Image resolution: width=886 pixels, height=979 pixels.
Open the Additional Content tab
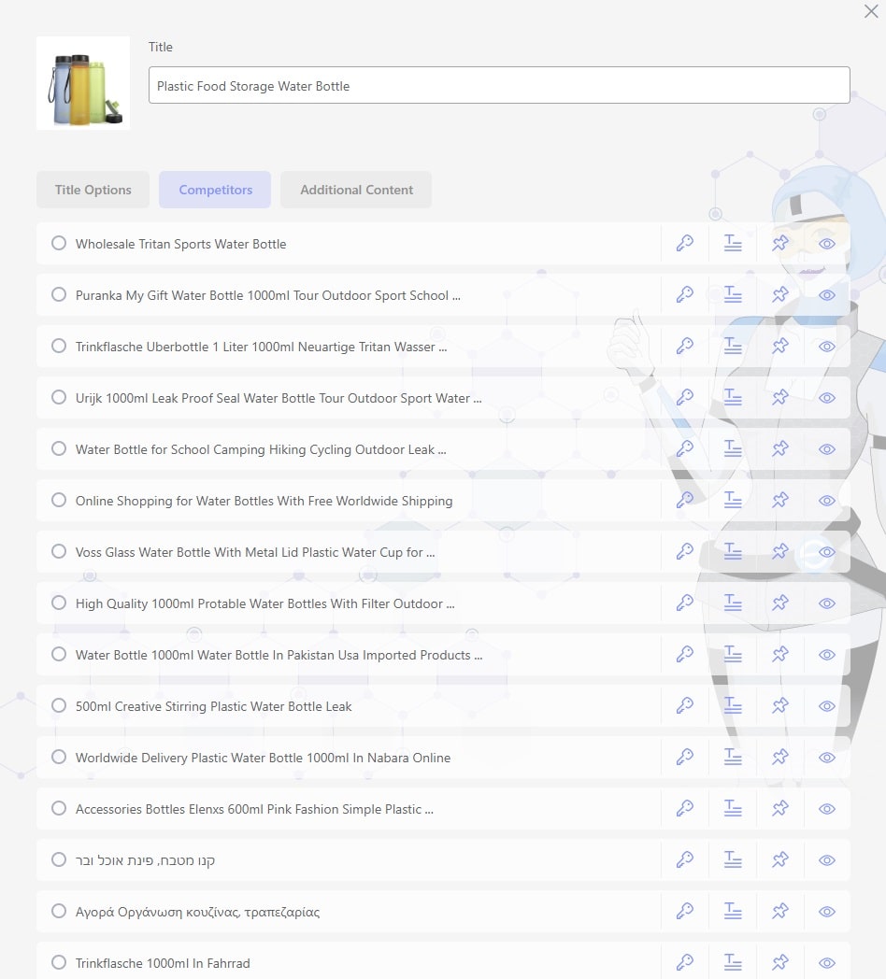click(356, 190)
